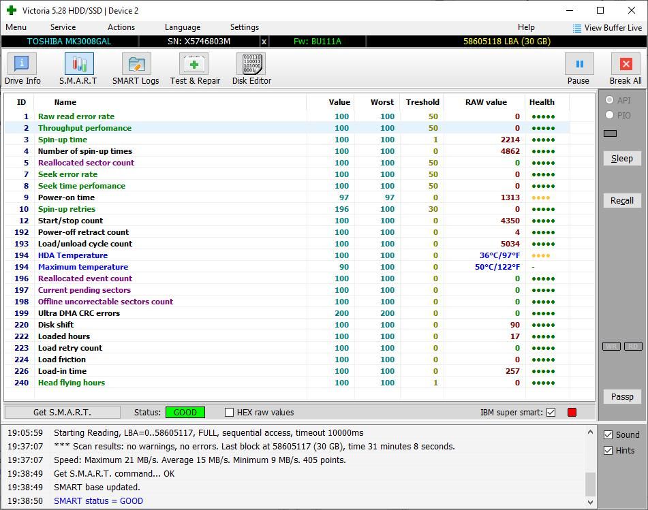Viewport: 648px width, 510px height.
Task: Click the log scroll up arrow
Action: (590, 432)
